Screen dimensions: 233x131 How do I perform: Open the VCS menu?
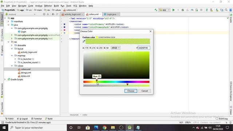75,6
